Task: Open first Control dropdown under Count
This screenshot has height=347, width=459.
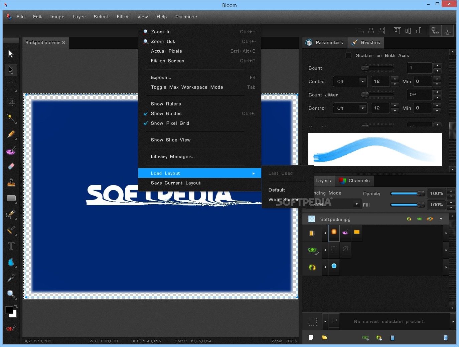Action: (x=350, y=81)
